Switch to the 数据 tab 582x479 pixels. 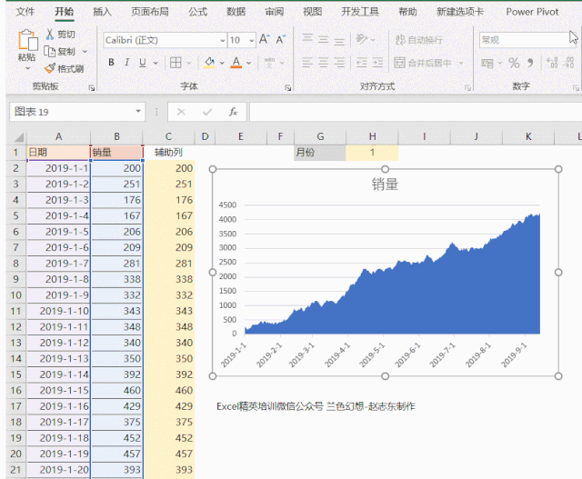tap(236, 12)
